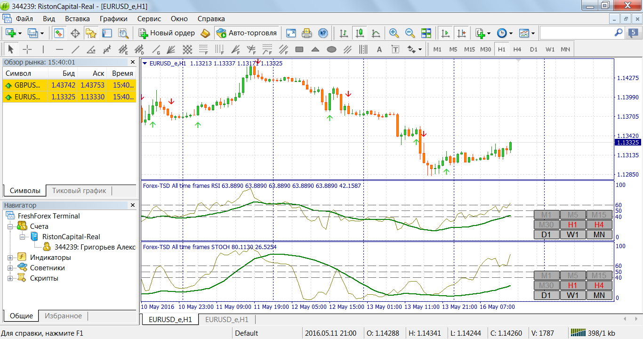This screenshot has height=339, width=643.
Task: Click the Zoom Out magnifier icon
Action: click(x=410, y=33)
